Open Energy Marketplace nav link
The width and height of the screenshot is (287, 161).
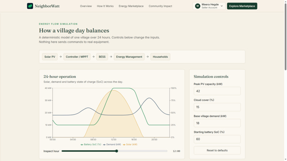[x=131, y=6]
